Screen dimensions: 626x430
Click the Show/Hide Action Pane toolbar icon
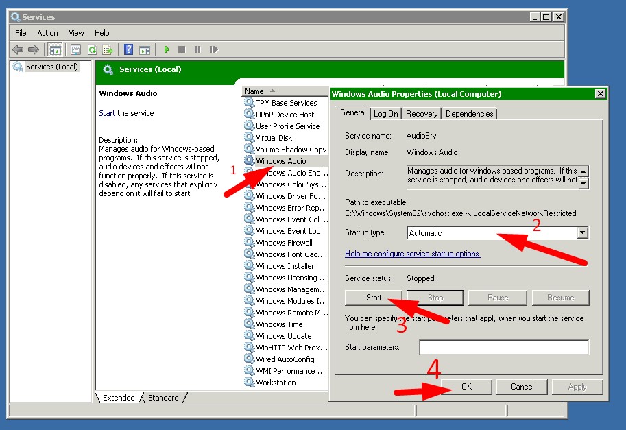[145, 49]
